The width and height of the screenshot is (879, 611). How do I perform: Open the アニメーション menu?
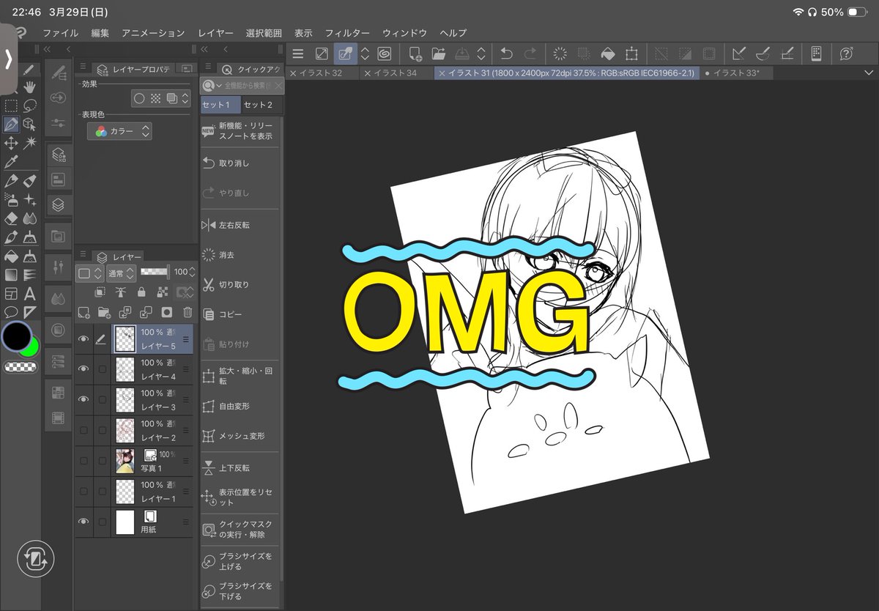click(x=153, y=33)
